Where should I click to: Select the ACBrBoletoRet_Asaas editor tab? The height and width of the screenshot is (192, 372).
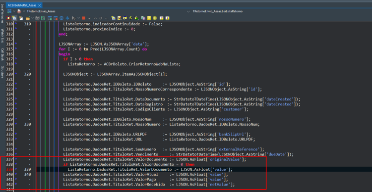(22, 5)
